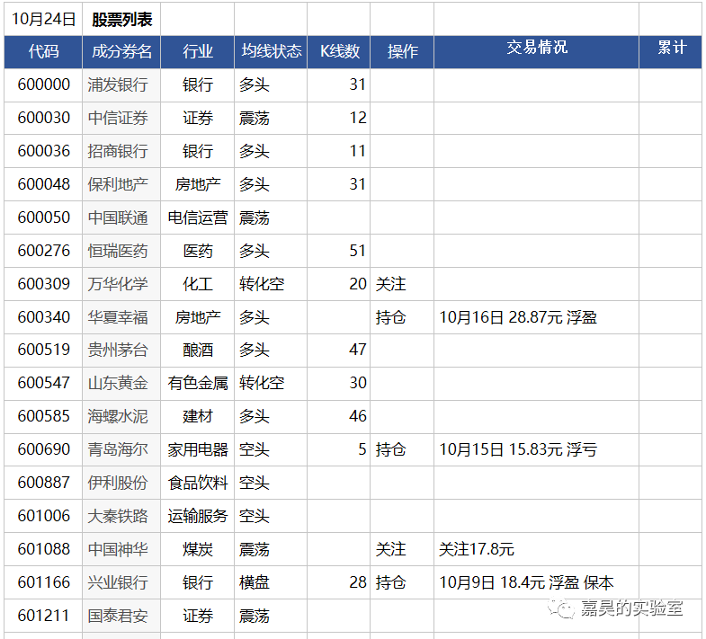
Task: Click the 行业 column header
Action: pyautogui.click(x=197, y=52)
